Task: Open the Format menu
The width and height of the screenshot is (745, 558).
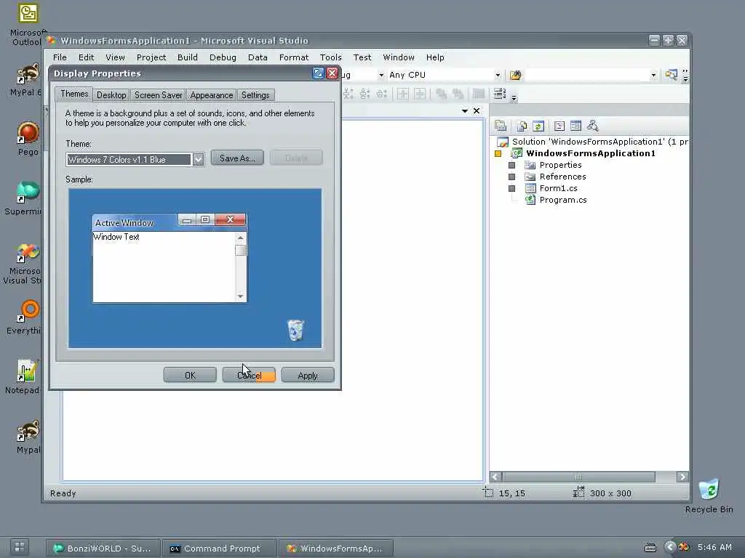Action: point(294,57)
